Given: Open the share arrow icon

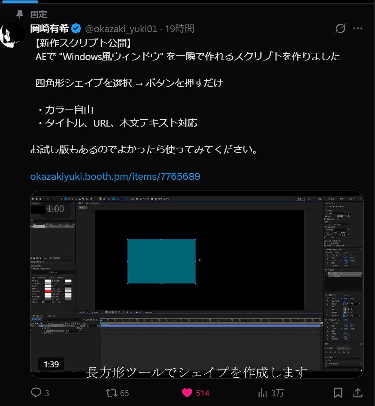Looking at the screenshot, I should coord(358,393).
